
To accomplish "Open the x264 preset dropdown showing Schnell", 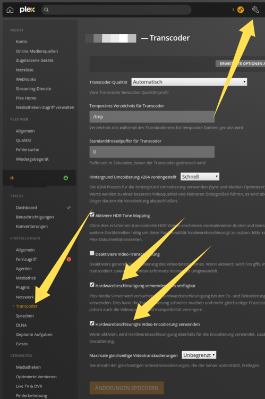I will [200, 177].
